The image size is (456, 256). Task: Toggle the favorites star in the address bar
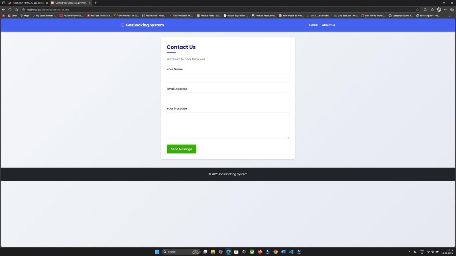tap(417, 9)
